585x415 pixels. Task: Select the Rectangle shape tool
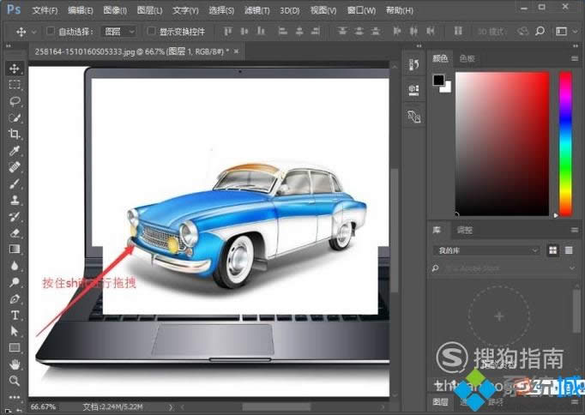click(15, 348)
